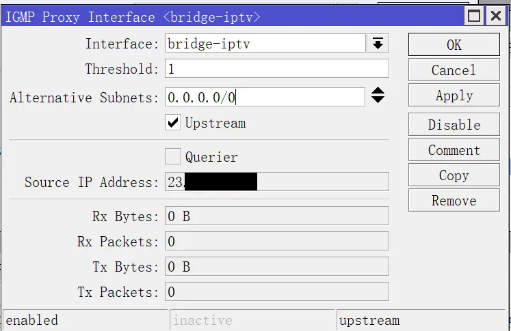This screenshot has width=511, height=331.
Task: Copy the interface entry
Action: tap(454, 175)
